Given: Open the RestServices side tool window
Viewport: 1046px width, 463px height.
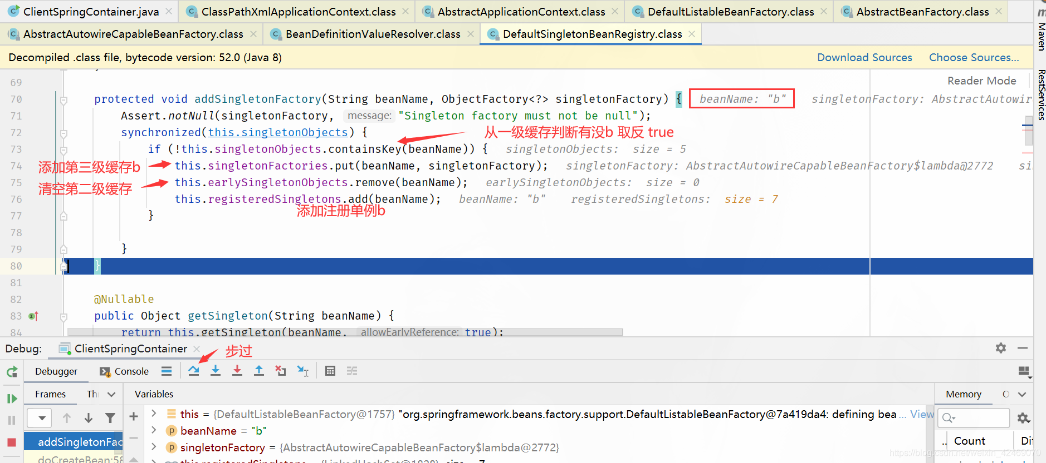Looking at the screenshot, I should [x=1040, y=95].
